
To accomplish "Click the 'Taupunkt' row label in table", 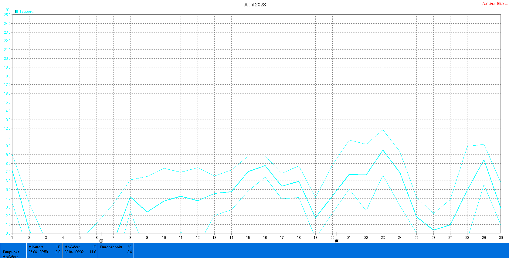I will [x=11, y=252].
